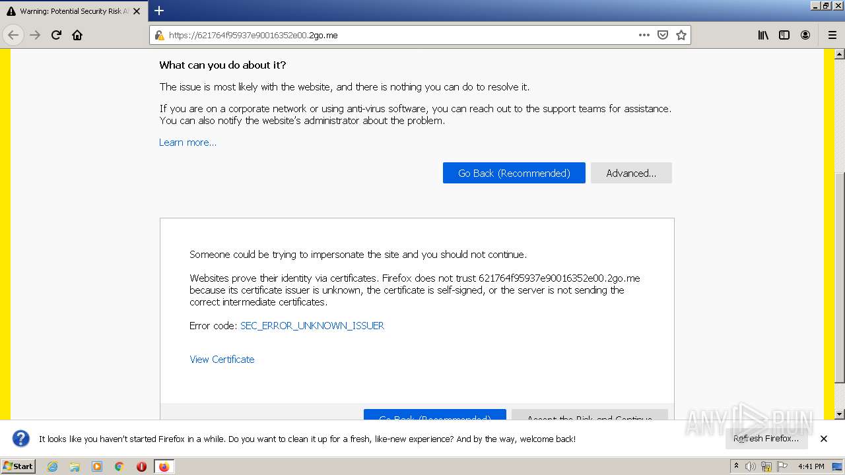845x475 pixels.
Task: Click the 'What can you do about it?' heading
Action: [x=222, y=65]
